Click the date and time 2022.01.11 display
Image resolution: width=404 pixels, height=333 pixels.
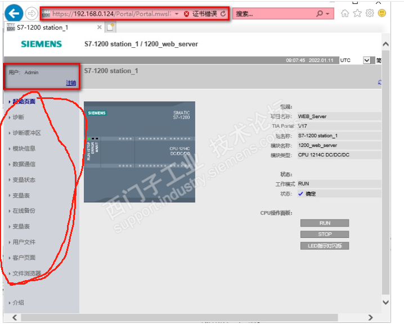(x=309, y=60)
